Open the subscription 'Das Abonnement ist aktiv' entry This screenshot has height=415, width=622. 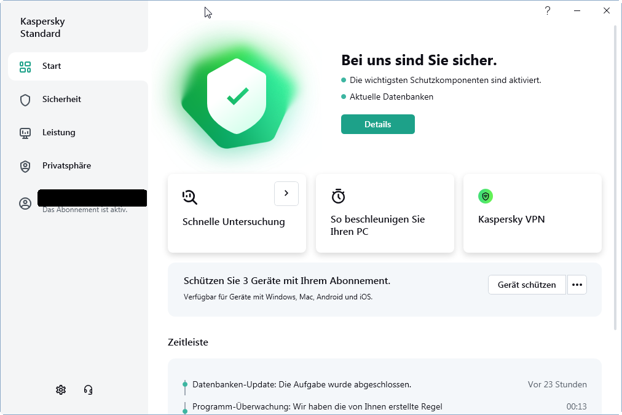(x=85, y=210)
